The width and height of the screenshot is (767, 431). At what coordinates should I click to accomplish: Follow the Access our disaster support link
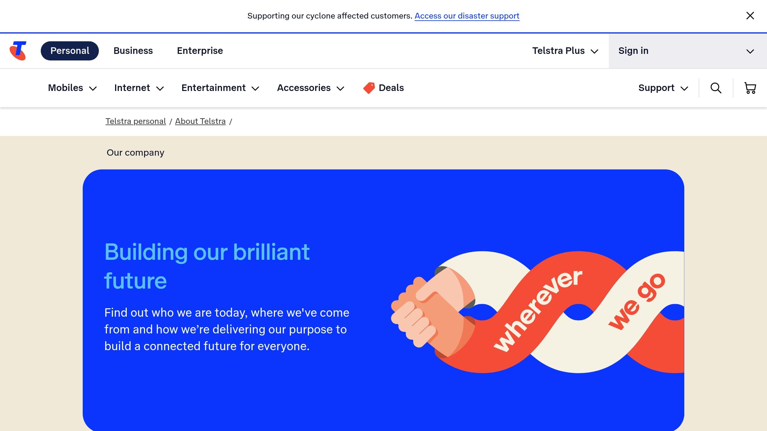pos(467,16)
